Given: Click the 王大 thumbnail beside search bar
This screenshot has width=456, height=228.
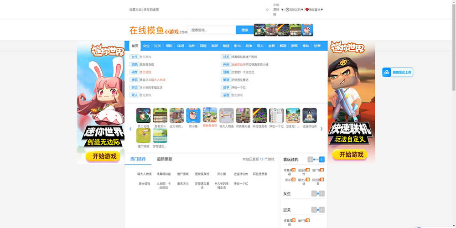Looking at the screenshot, I should tap(272, 30).
